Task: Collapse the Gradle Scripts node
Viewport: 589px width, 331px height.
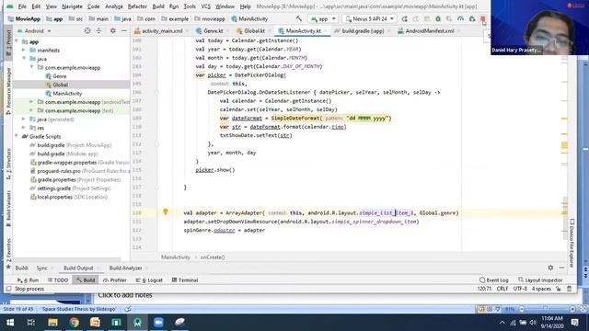Action: click(17, 137)
